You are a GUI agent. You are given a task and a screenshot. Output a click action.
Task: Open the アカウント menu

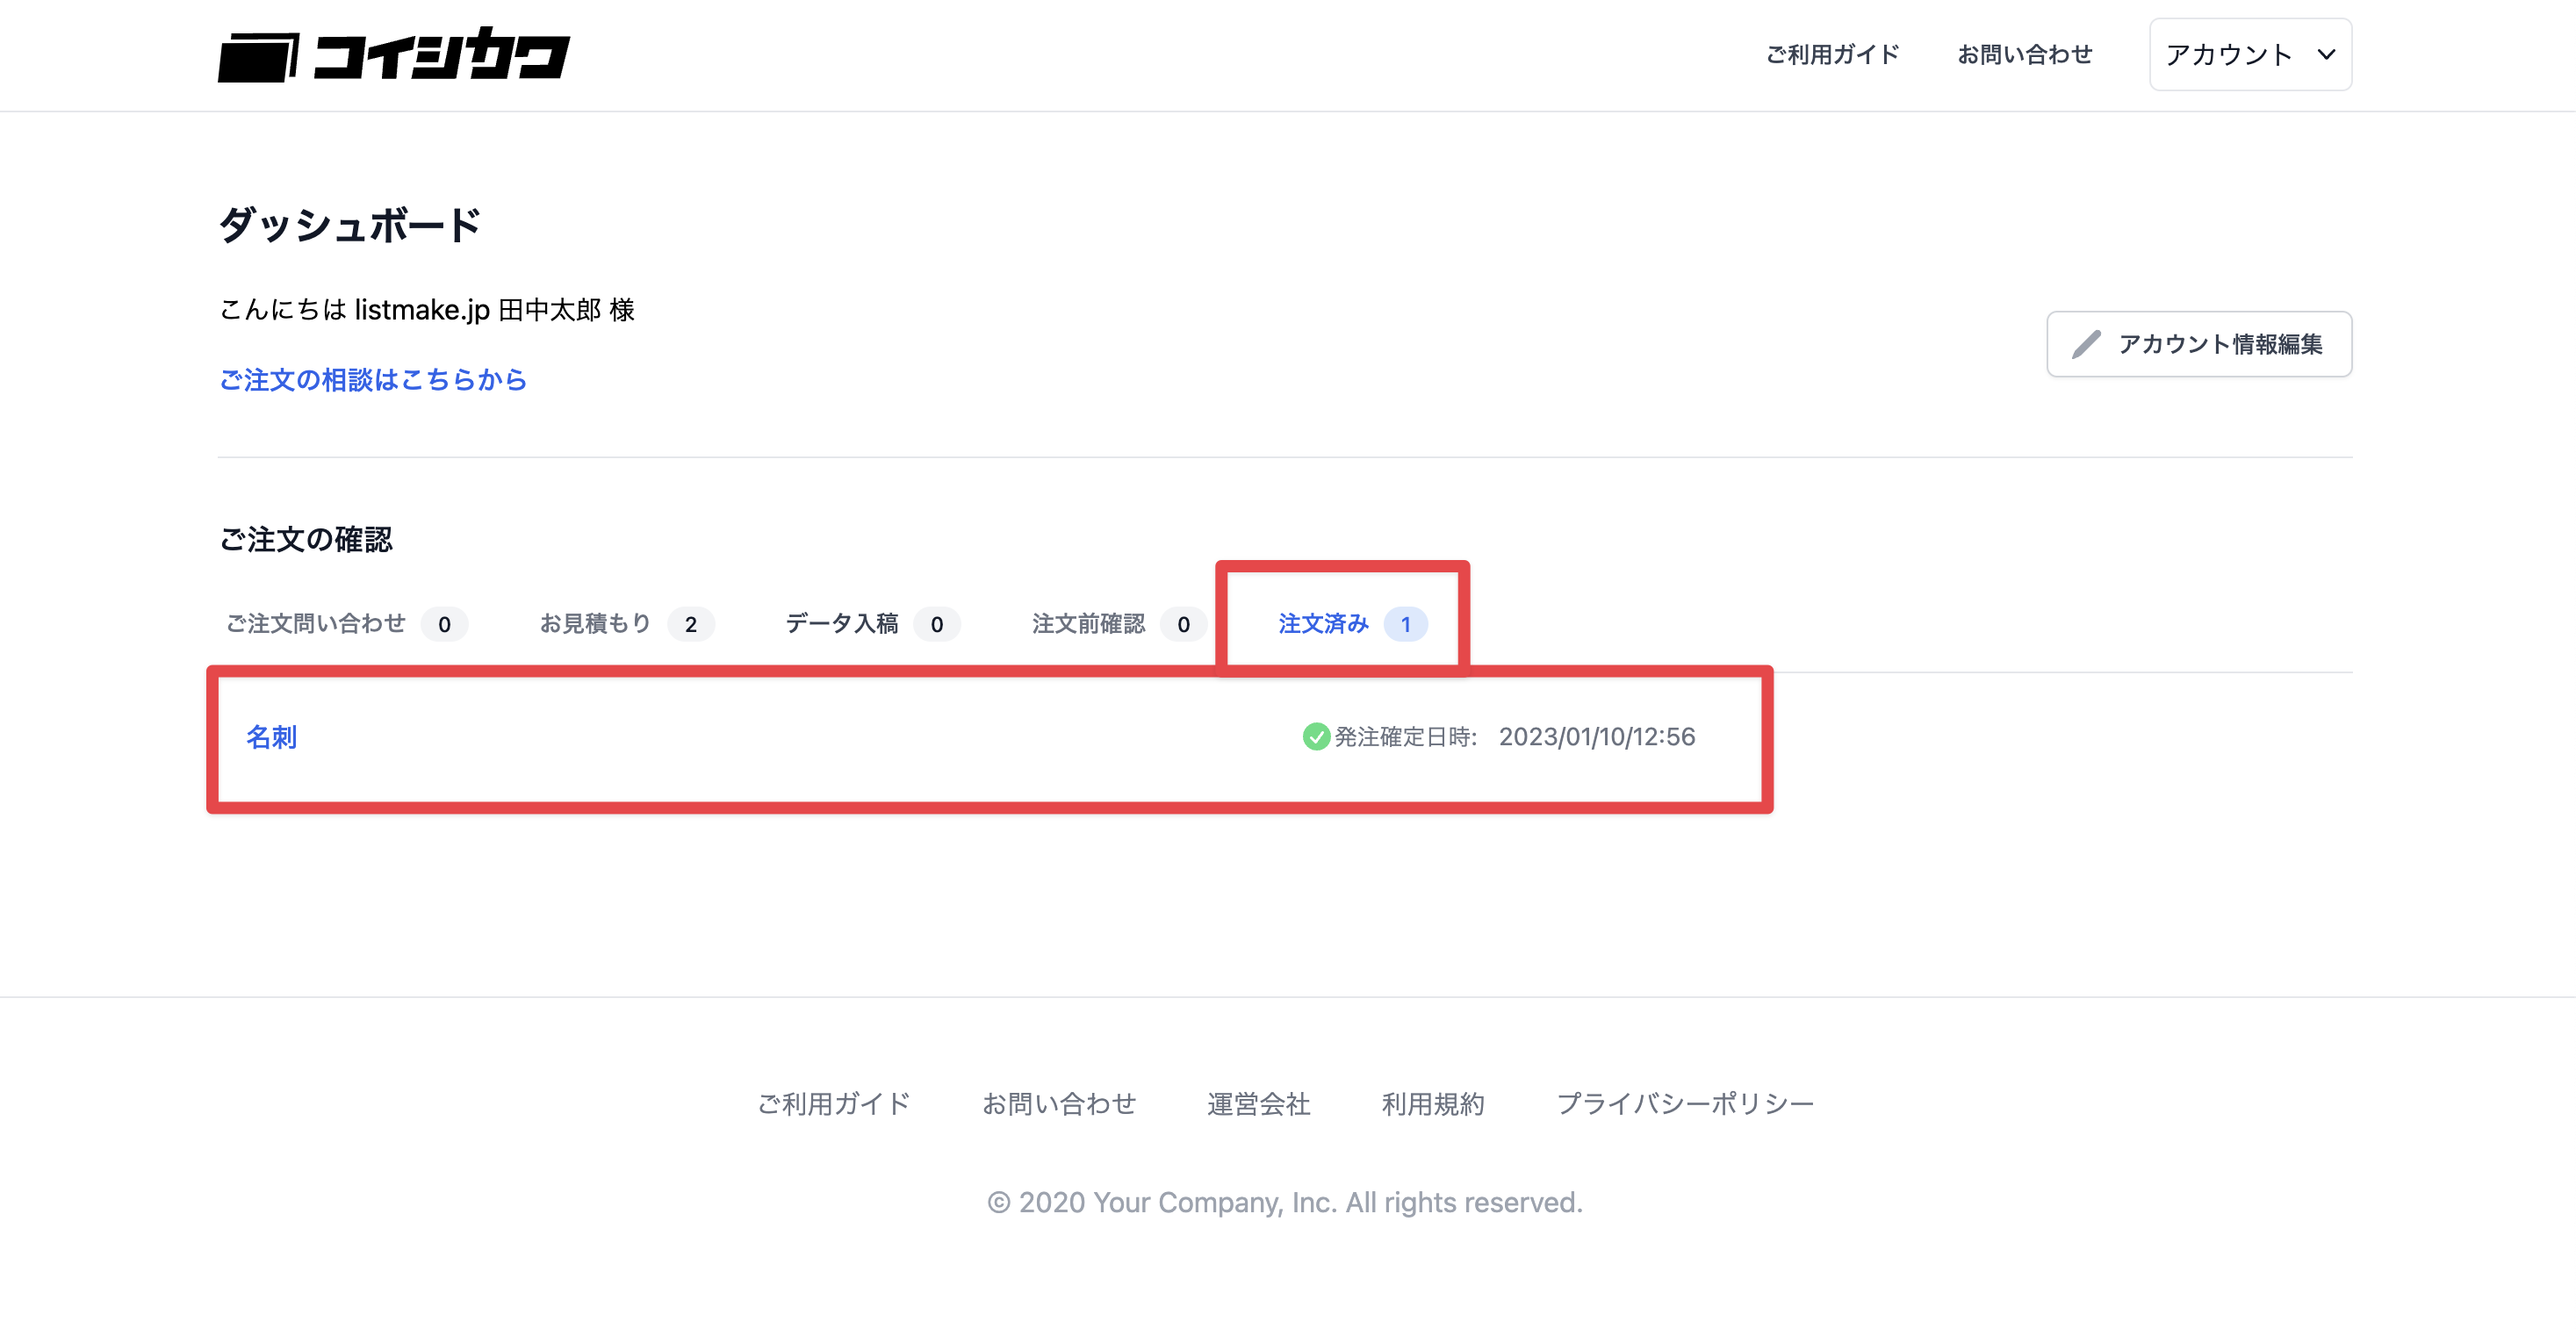[x=2250, y=55]
